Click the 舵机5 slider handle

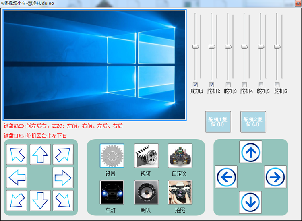pyautogui.click(x=261, y=47)
